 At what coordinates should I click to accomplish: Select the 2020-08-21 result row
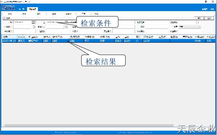108,41
